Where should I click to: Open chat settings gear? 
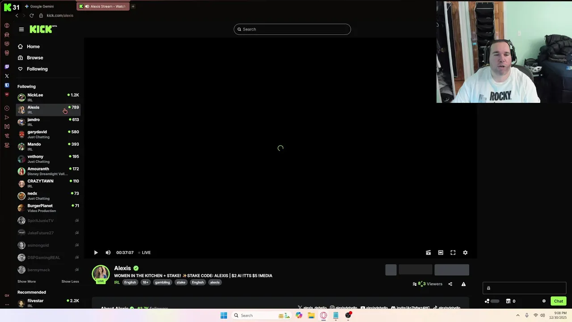544,301
